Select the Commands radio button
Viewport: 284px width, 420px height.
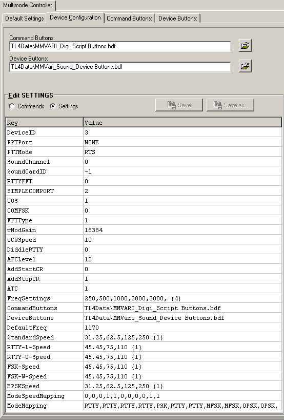pyautogui.click(x=12, y=106)
